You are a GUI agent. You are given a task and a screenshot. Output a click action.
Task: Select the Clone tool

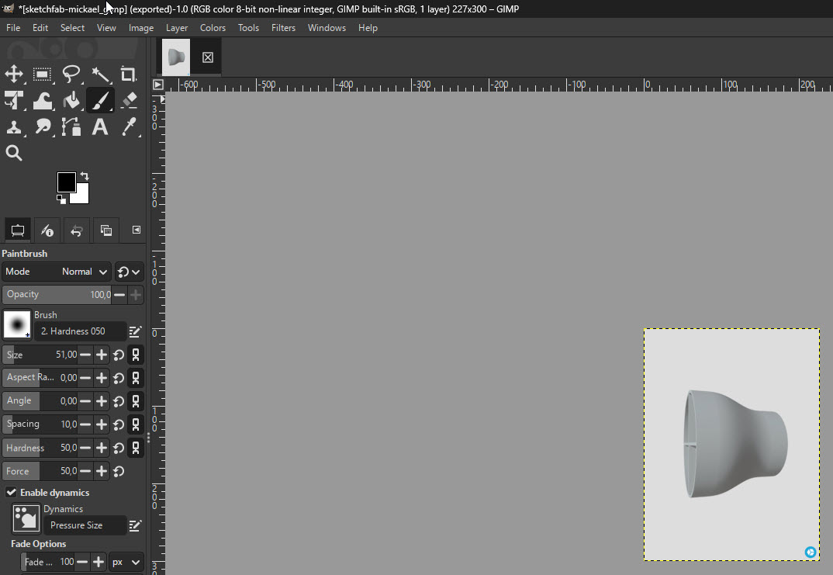pyautogui.click(x=14, y=126)
